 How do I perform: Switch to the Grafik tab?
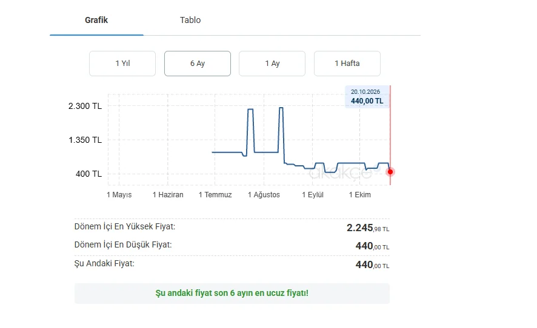(96, 20)
